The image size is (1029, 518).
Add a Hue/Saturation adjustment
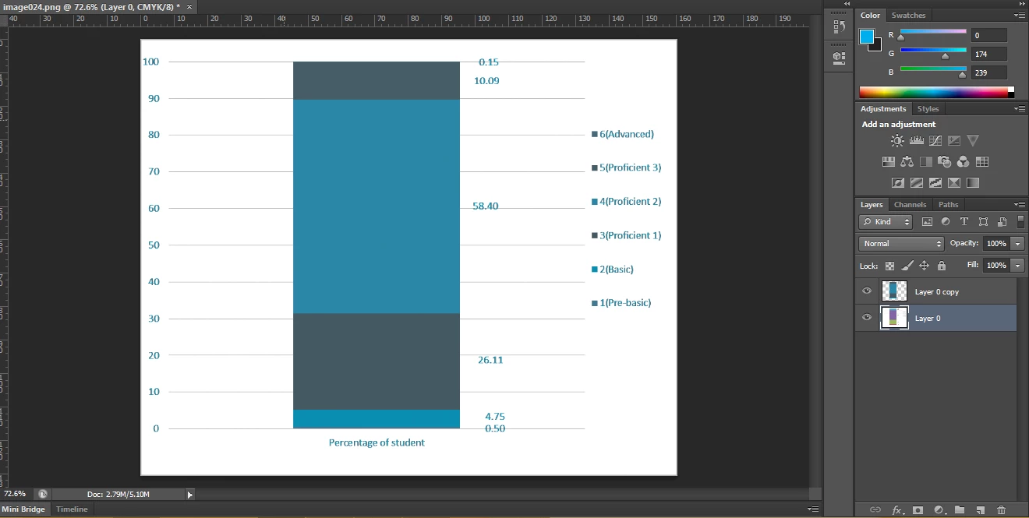(888, 162)
